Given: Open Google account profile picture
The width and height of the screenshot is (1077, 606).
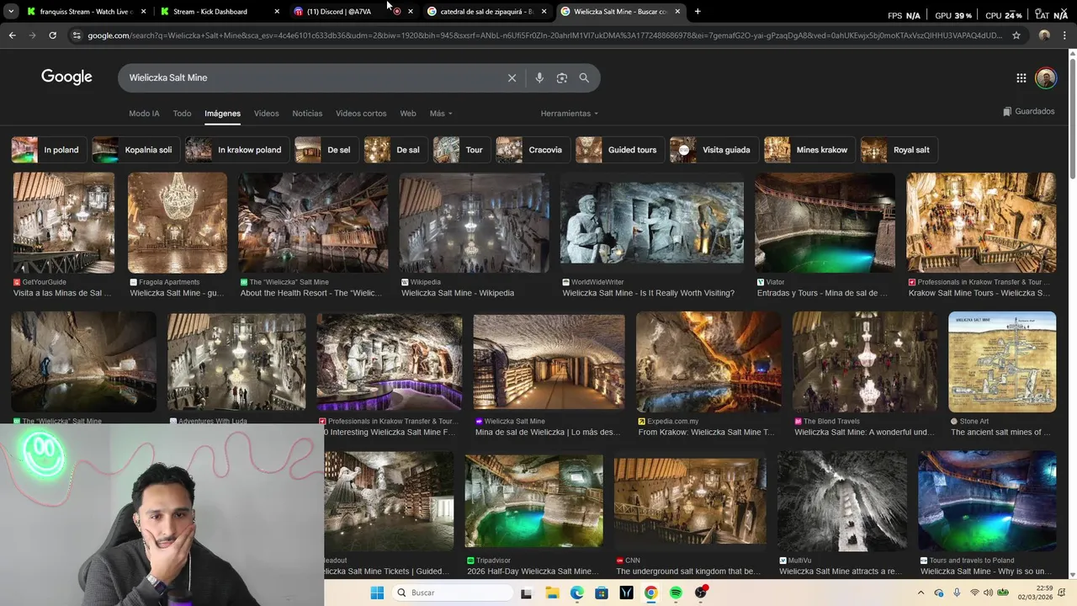Looking at the screenshot, I should click(1046, 77).
